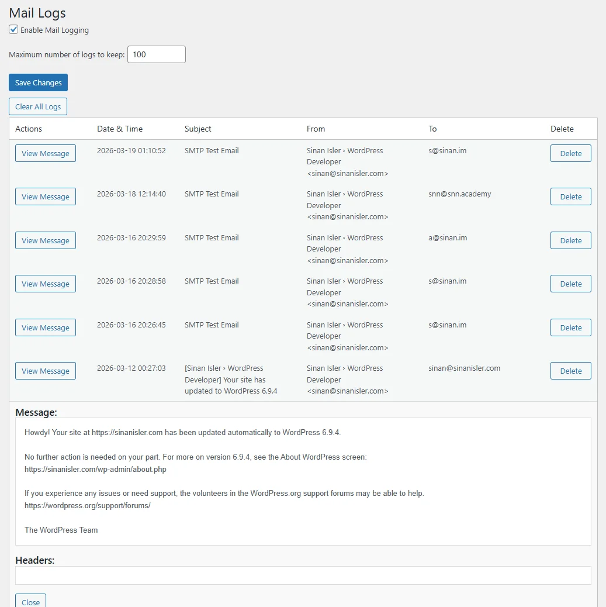Delete the log sent to a@sinan.im
This screenshot has height=607, width=606.
[570, 240]
